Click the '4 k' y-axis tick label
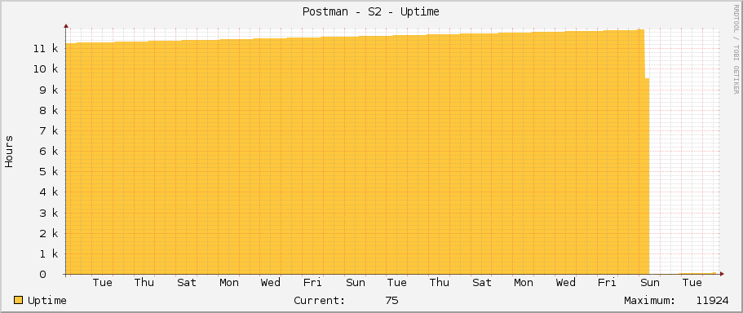The width and height of the screenshot is (743, 313). coord(49,192)
